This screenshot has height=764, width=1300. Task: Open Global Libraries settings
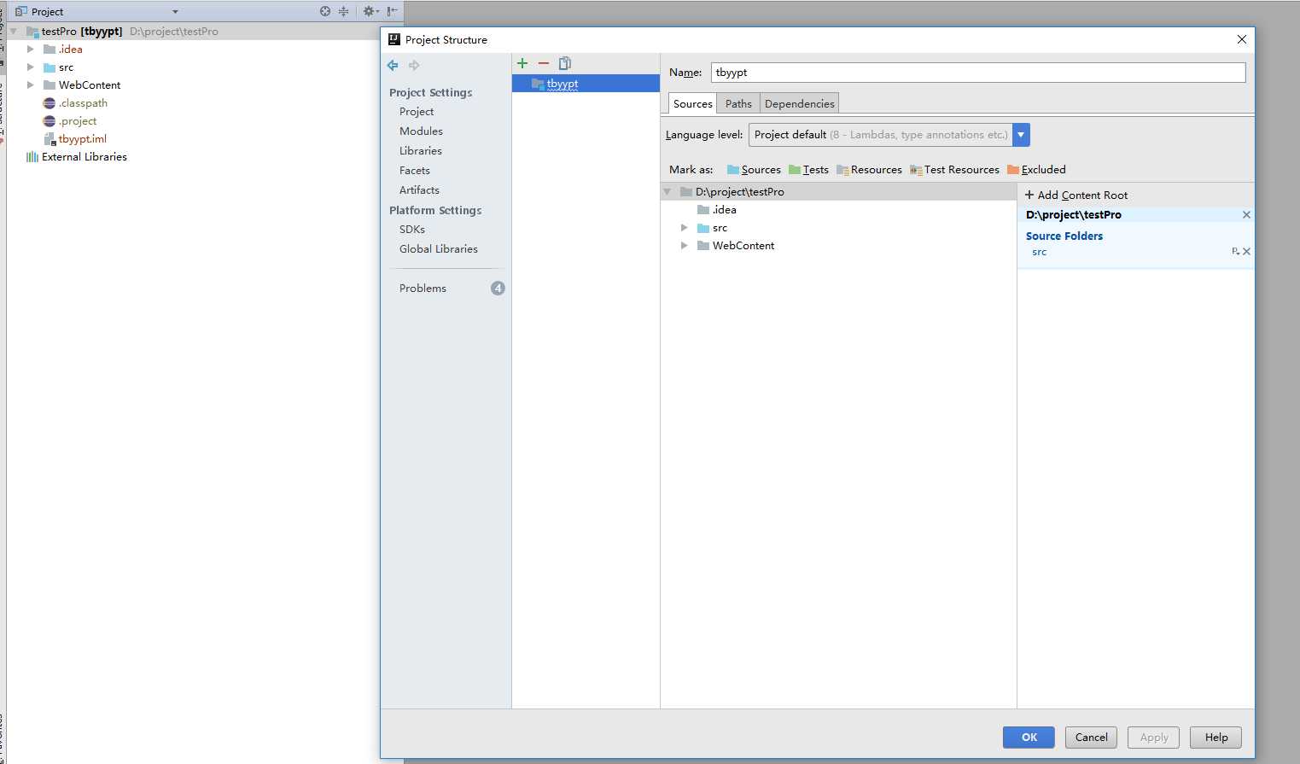[439, 249]
